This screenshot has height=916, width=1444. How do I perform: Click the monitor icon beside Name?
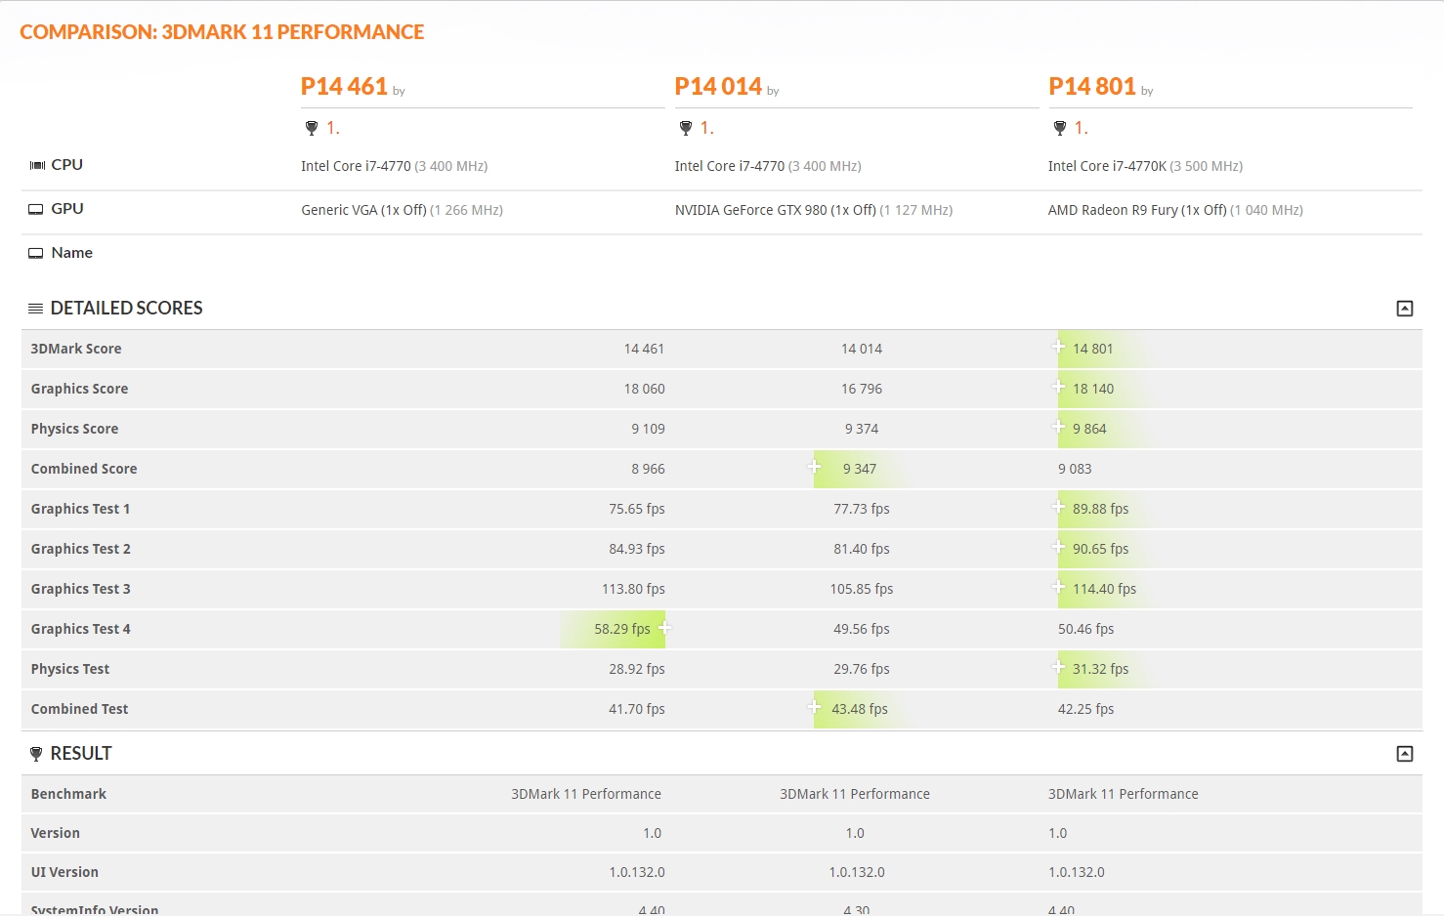point(36,253)
